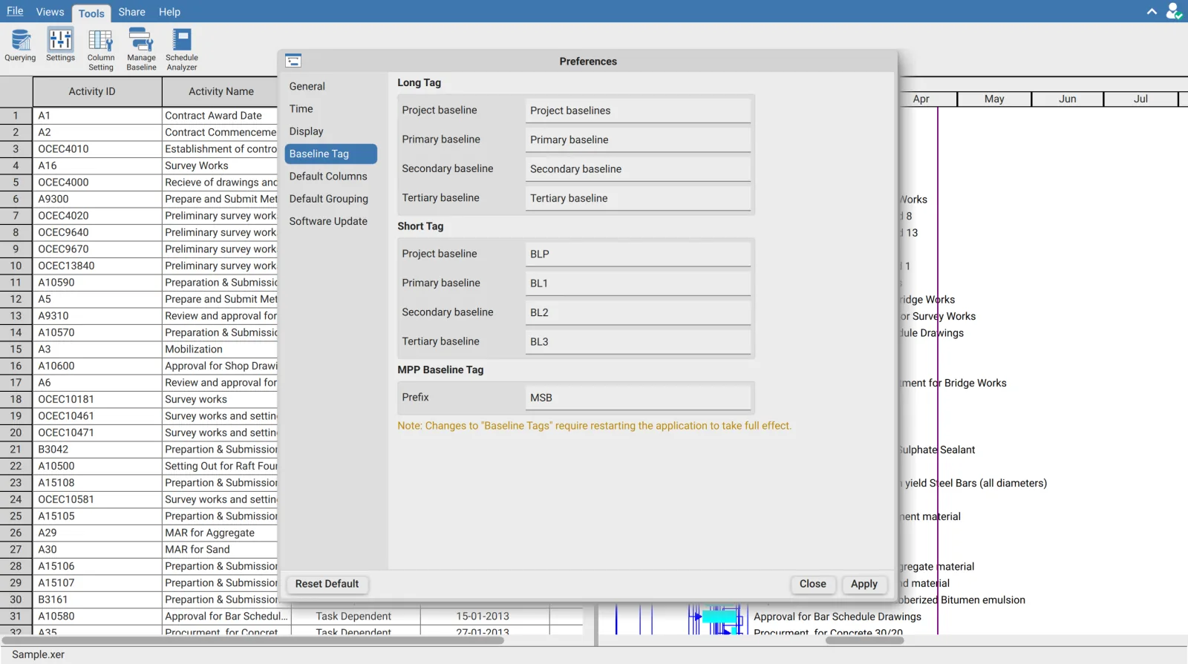The image size is (1188, 664).
Task: Edit the BL1 short tag field
Action: tap(639, 283)
